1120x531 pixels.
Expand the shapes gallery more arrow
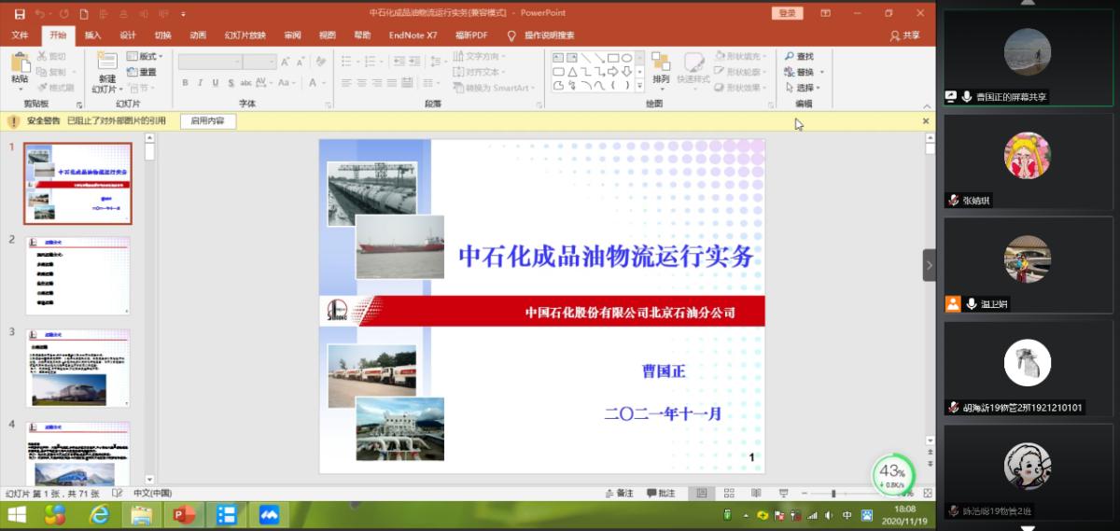click(x=639, y=86)
